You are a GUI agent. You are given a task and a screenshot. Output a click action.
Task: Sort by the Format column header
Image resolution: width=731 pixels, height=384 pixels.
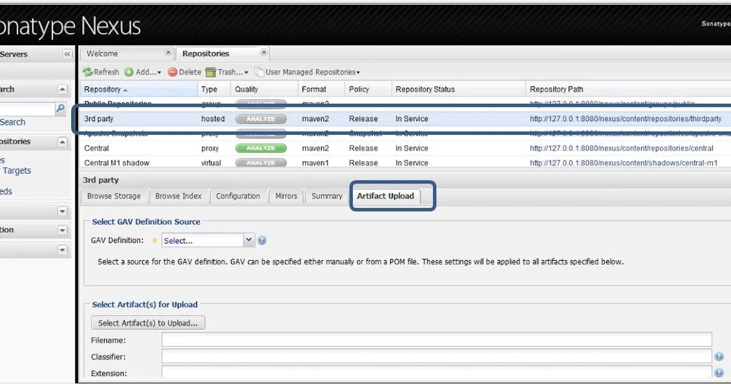321,89
